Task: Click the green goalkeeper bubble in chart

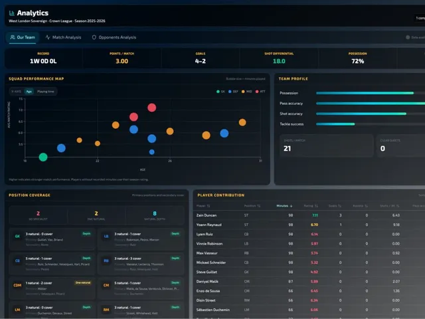Action: point(43,157)
